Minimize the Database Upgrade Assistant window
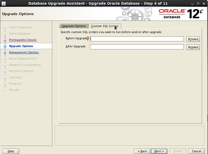This screenshot has width=208, height=154. (x=192, y=4)
